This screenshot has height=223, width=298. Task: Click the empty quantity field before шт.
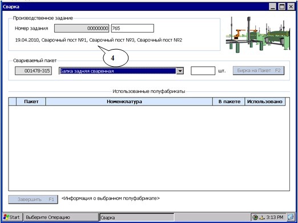(x=203, y=71)
